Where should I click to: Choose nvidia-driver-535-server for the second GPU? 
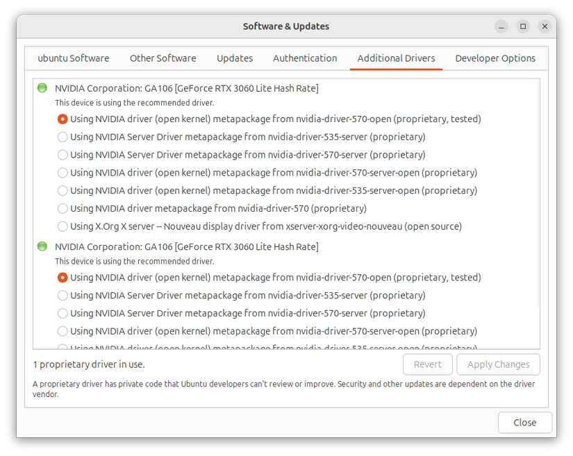(x=62, y=295)
